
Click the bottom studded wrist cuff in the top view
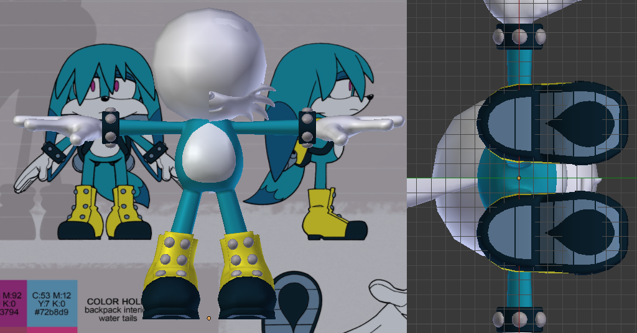pos(519,318)
